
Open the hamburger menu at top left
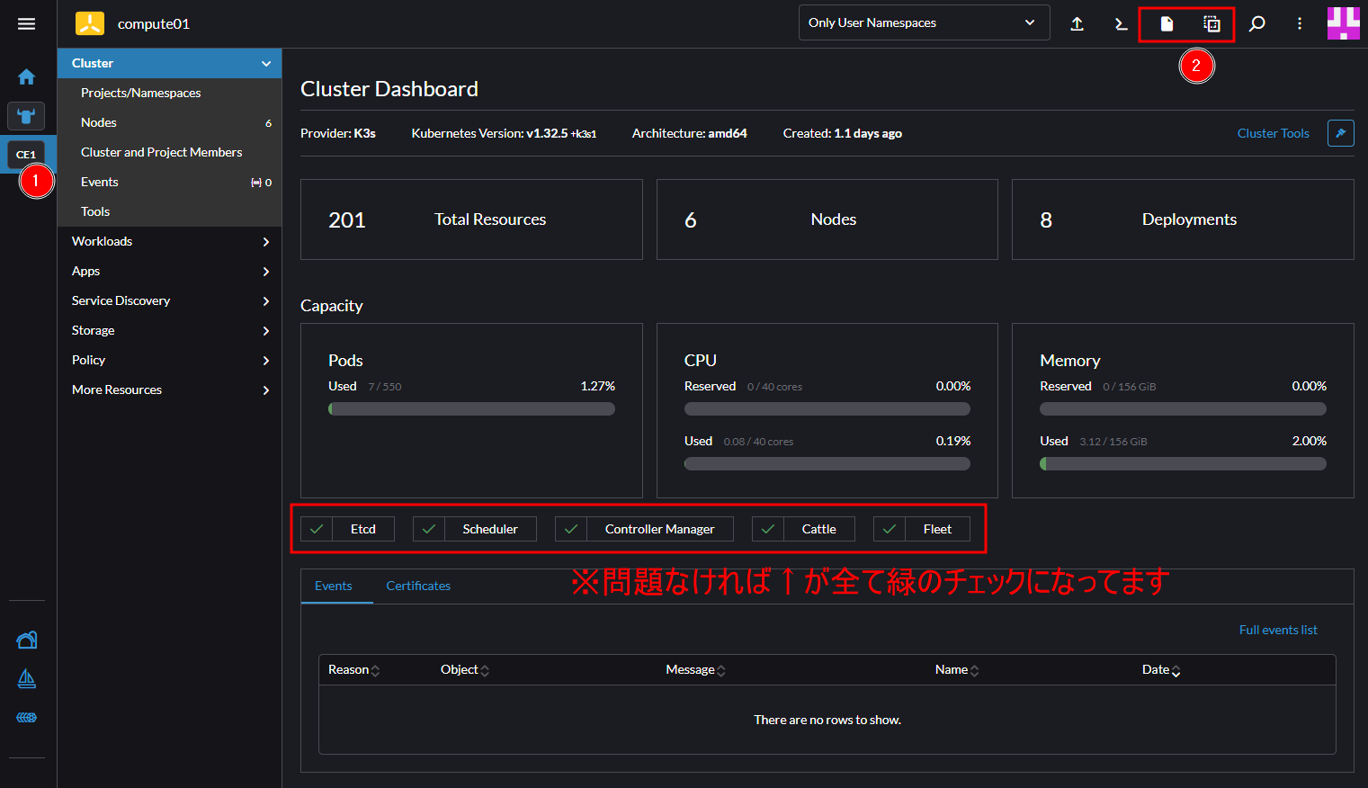tap(26, 23)
